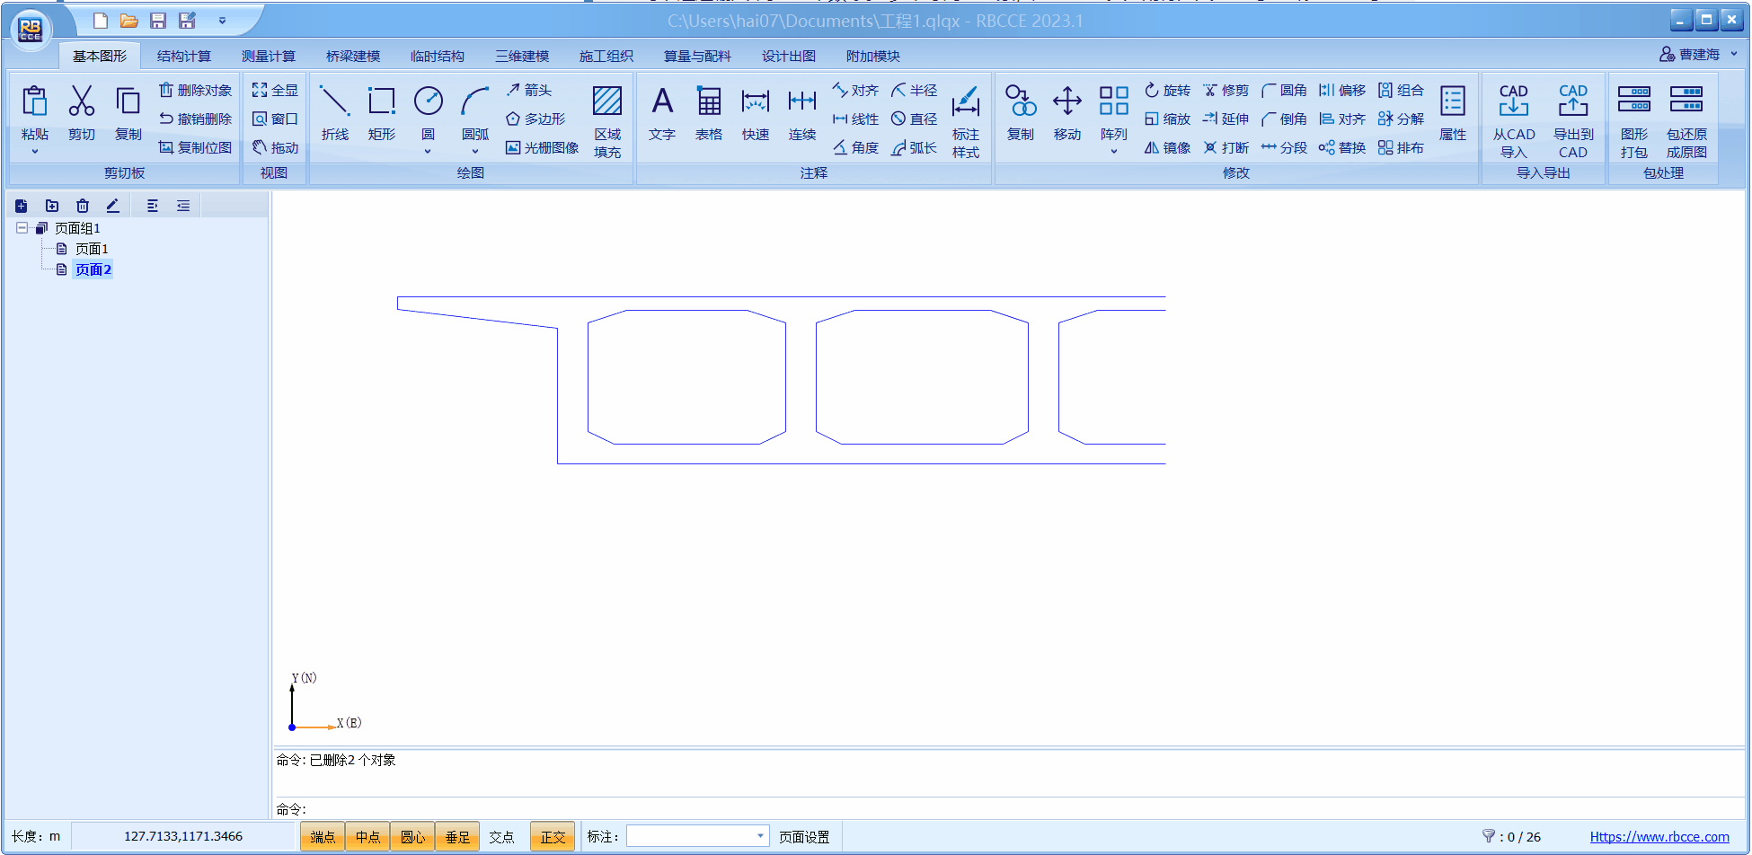The image size is (1752, 855).
Task: Expand the array (阵列) dropdown
Action: 1114,151
